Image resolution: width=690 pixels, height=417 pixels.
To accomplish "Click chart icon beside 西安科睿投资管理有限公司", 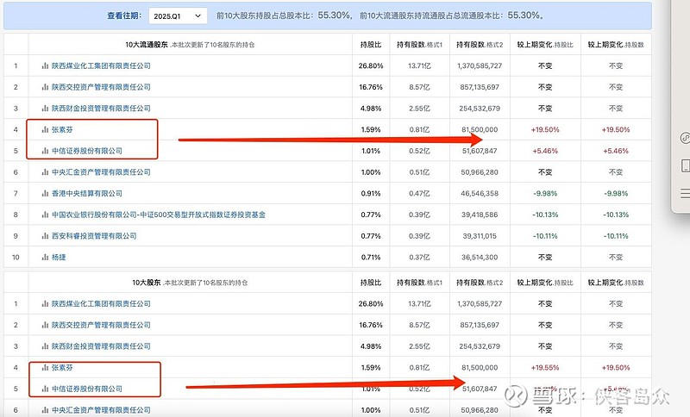I will click(x=45, y=236).
